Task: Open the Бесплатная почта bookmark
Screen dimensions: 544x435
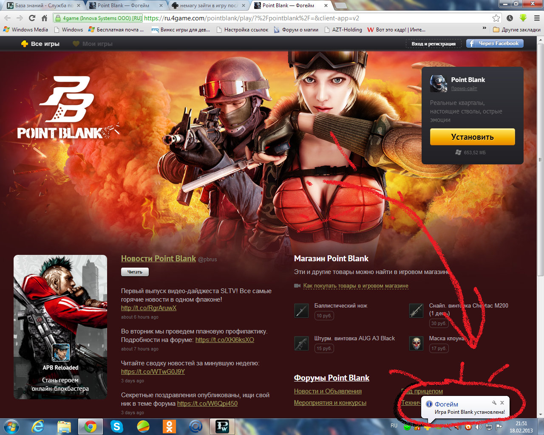Action: click(116, 30)
